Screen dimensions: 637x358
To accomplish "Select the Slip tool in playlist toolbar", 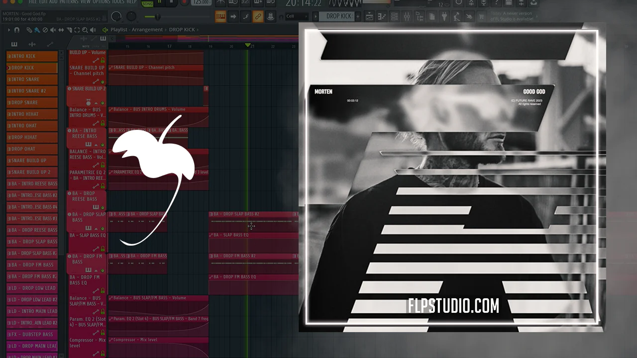I will coord(61,30).
